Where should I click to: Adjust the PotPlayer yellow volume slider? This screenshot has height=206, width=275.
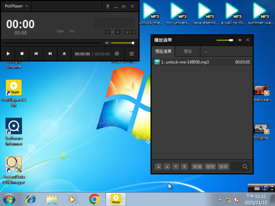click(x=123, y=43)
